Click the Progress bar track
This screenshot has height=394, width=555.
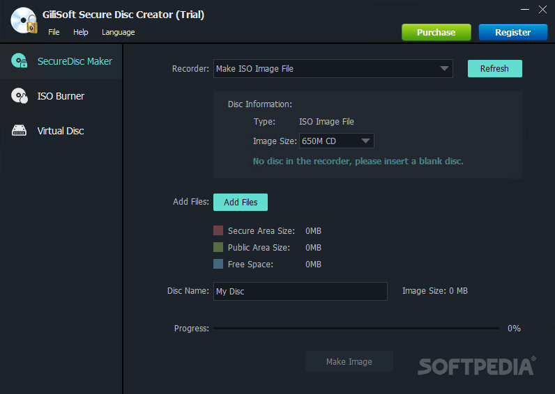356,329
